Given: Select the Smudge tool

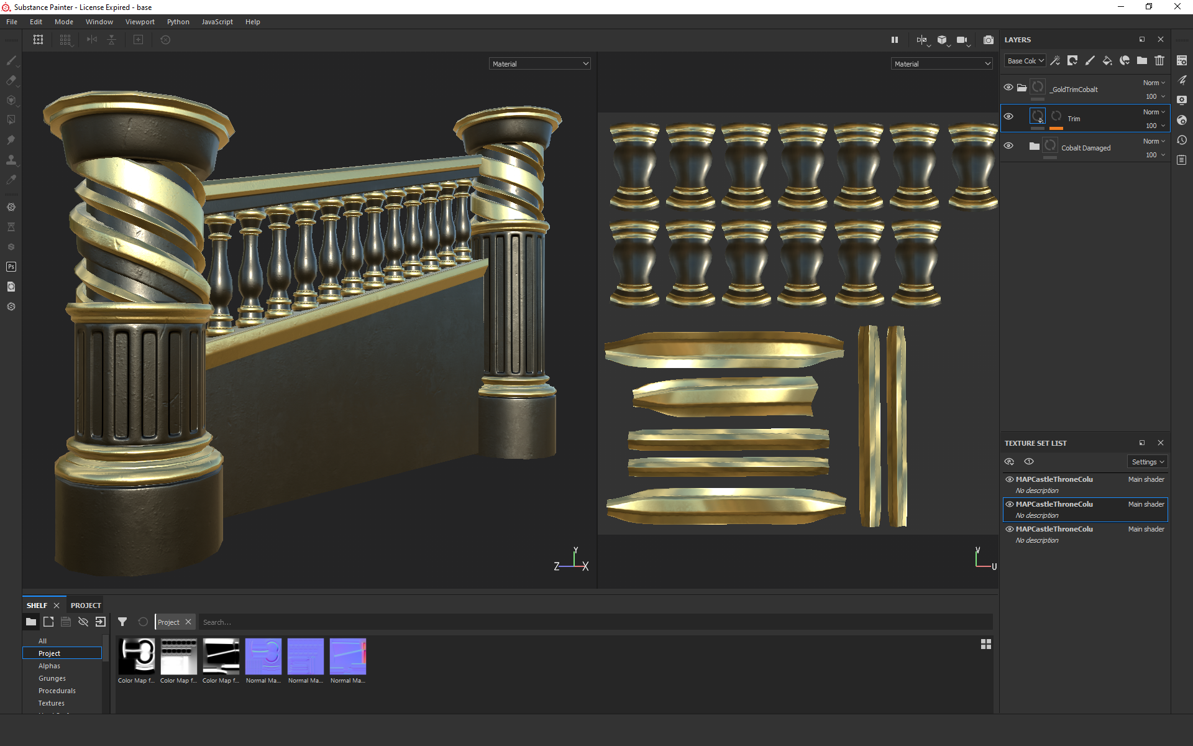Looking at the screenshot, I should click(11, 140).
